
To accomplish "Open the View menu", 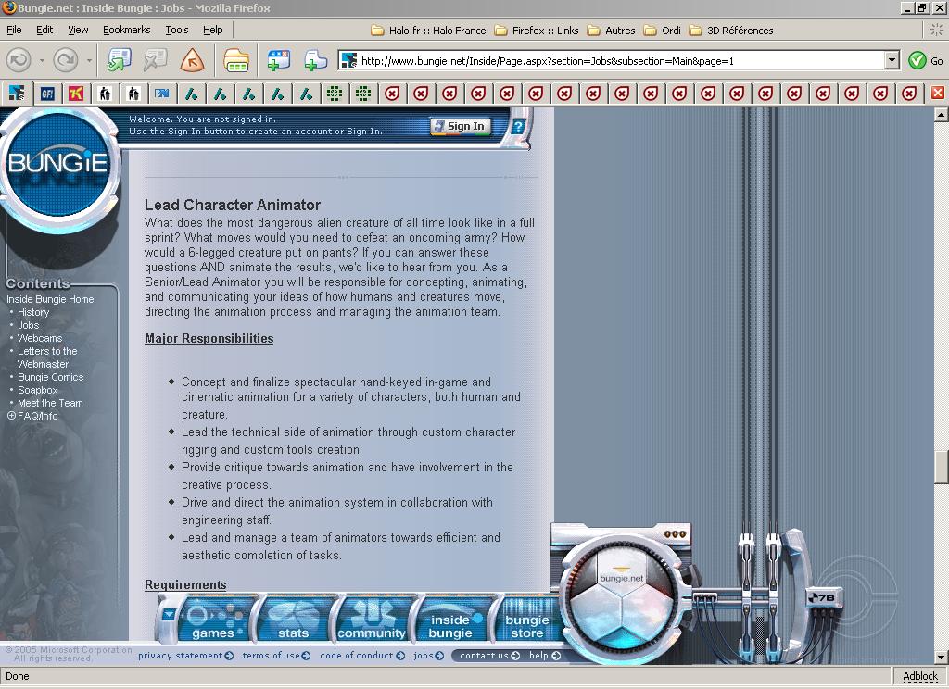I will 78,30.
